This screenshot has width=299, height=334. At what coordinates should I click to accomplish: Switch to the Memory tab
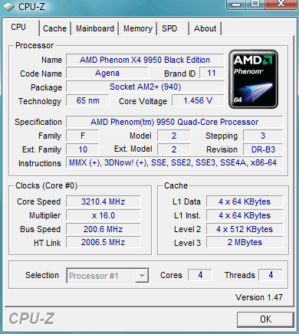pos(138,28)
